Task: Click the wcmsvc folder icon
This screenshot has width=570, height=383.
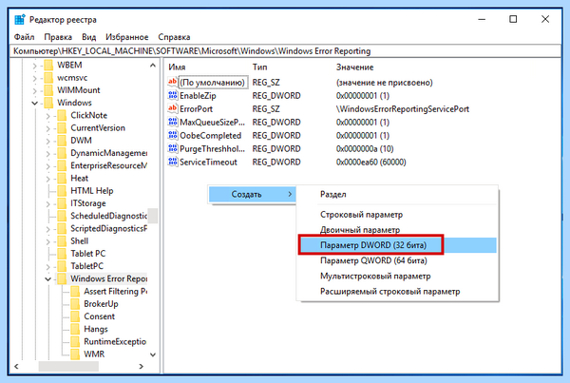Action: [x=48, y=78]
